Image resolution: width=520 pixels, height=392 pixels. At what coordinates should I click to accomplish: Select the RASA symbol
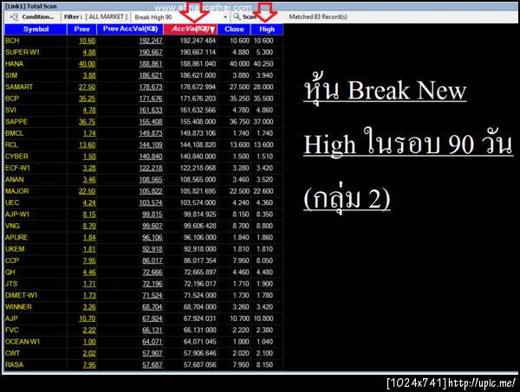[14, 365]
